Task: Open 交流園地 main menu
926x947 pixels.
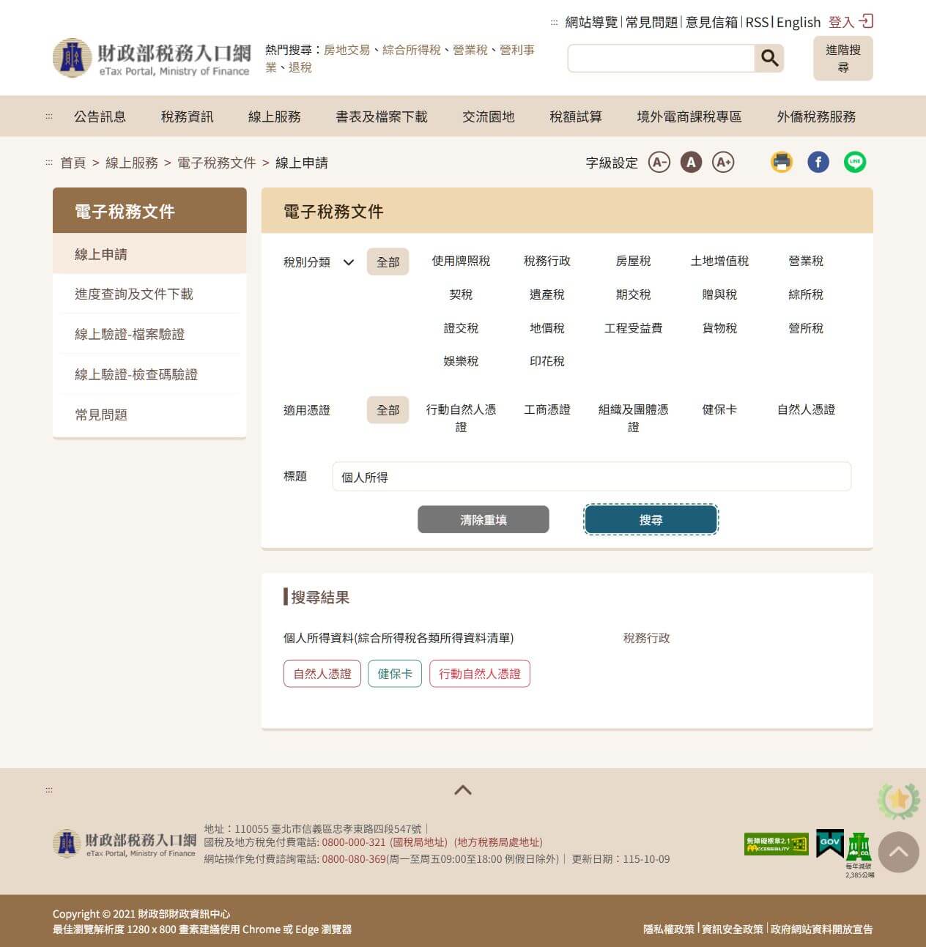Action: click(x=488, y=116)
